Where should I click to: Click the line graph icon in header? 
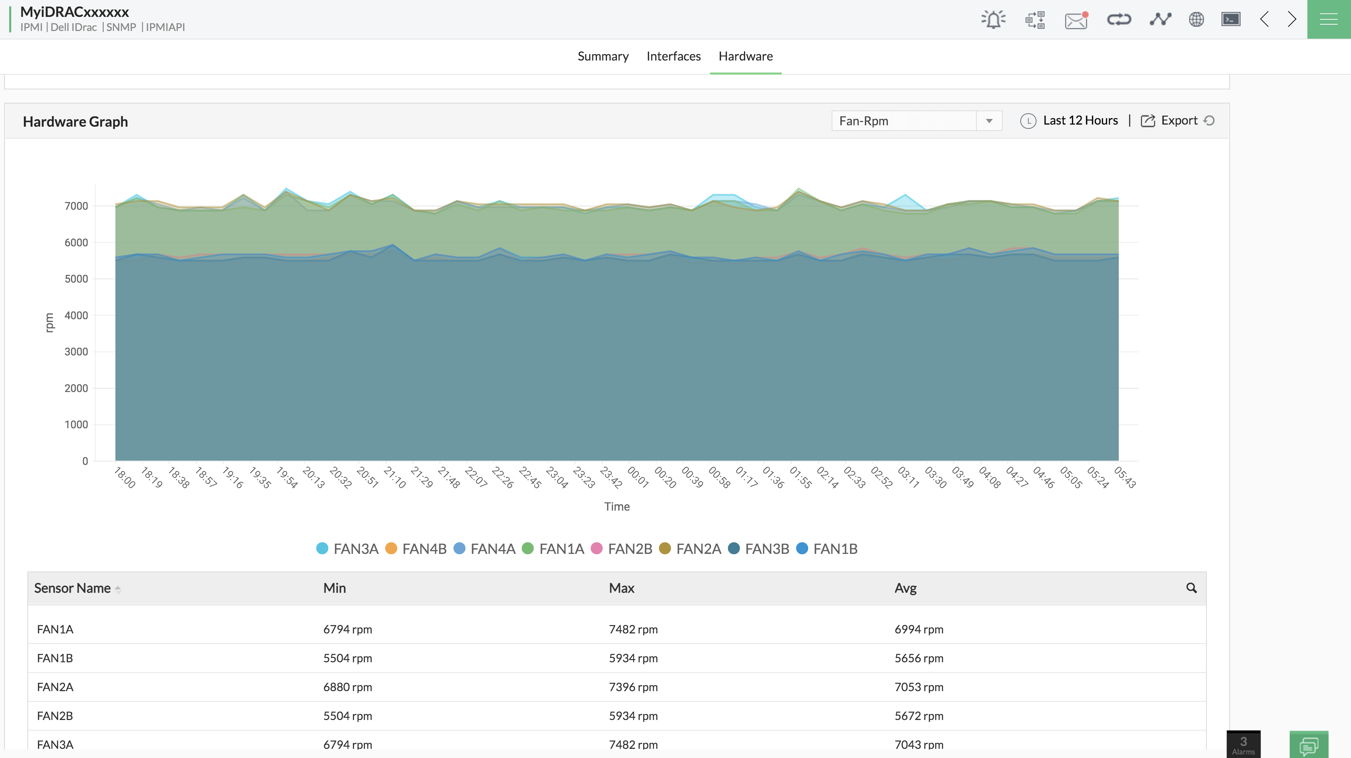point(1160,19)
